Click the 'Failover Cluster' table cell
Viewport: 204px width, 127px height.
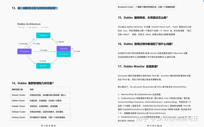coord(20,95)
